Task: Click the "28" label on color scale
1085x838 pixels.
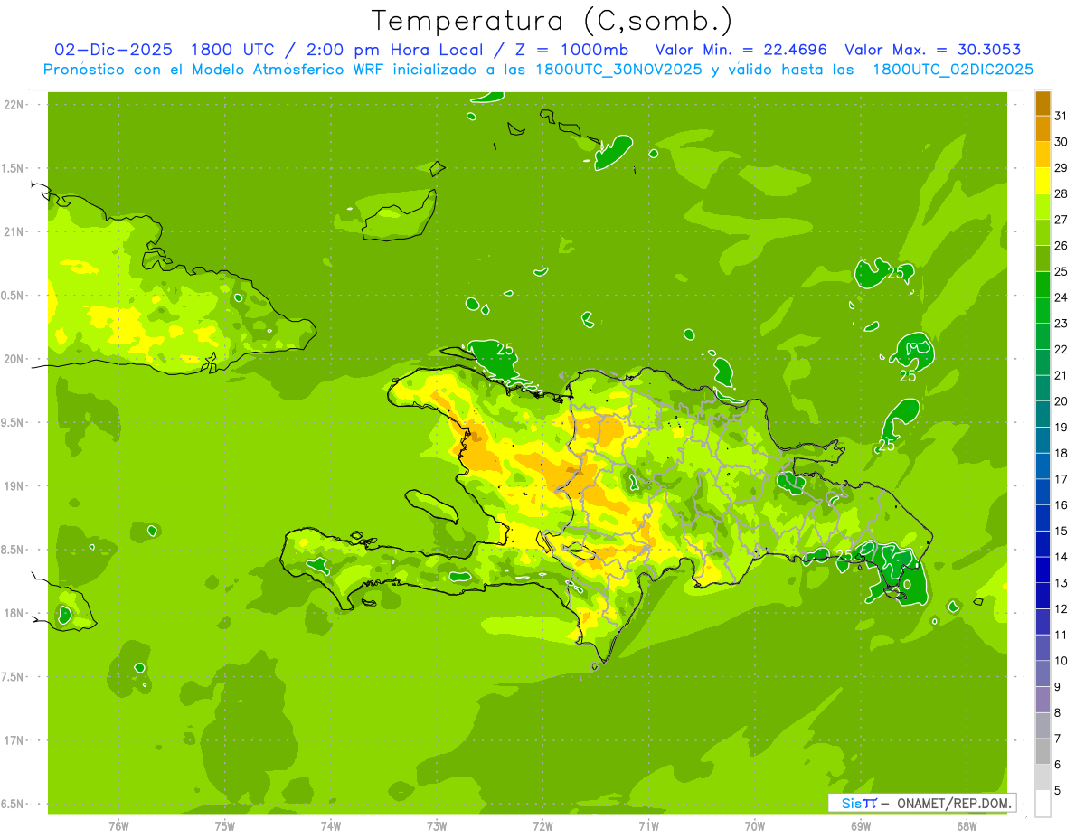Action: tap(1061, 193)
